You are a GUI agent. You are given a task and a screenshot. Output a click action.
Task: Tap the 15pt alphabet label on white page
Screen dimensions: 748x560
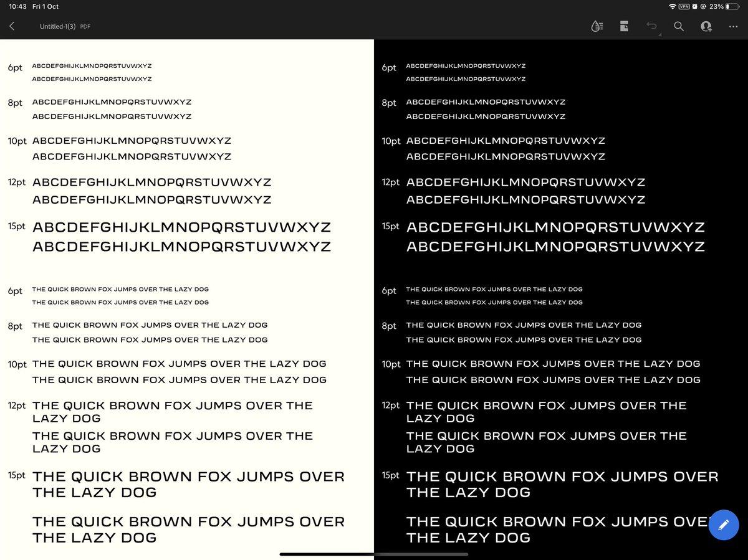point(17,226)
